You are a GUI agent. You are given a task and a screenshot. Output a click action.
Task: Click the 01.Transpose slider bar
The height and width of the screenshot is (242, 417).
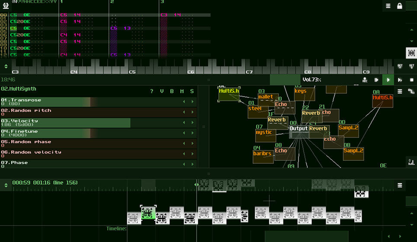pos(98,102)
